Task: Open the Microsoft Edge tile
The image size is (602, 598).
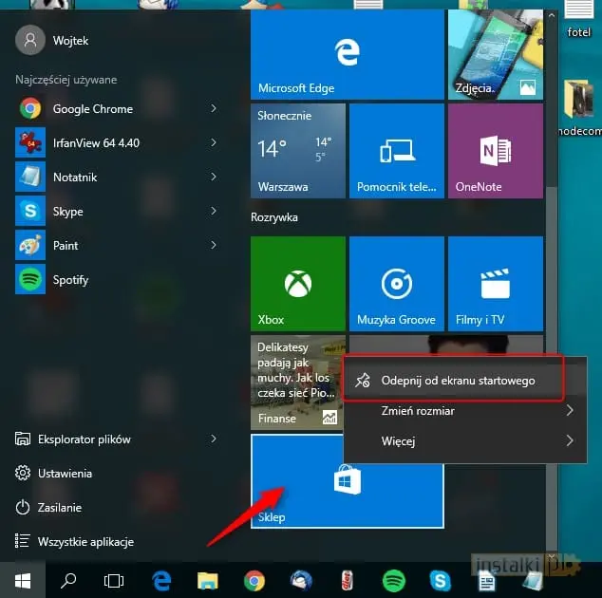Action: [x=347, y=54]
